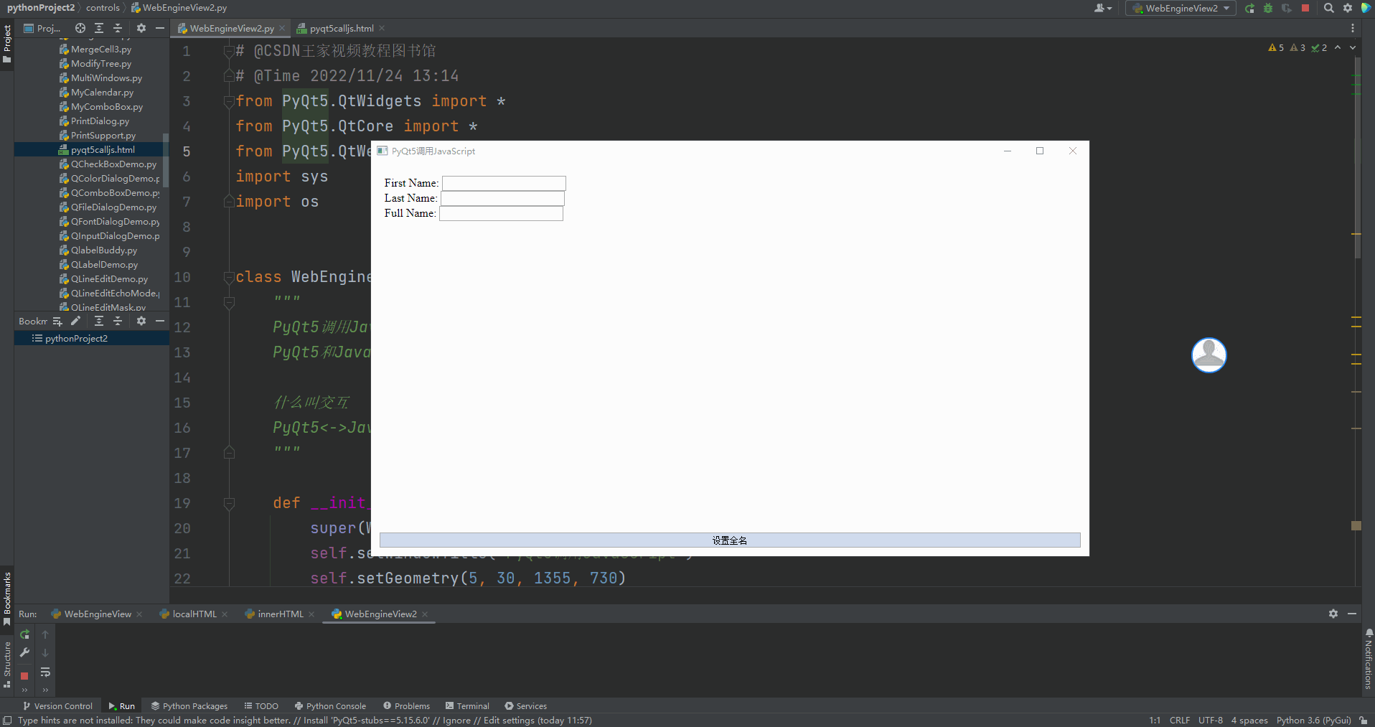Select pyqt5calljs.html in project tree
This screenshot has height=727, width=1375.
click(103, 150)
